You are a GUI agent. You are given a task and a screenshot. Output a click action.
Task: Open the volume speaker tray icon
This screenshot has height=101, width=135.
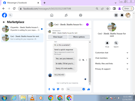(119, 98)
